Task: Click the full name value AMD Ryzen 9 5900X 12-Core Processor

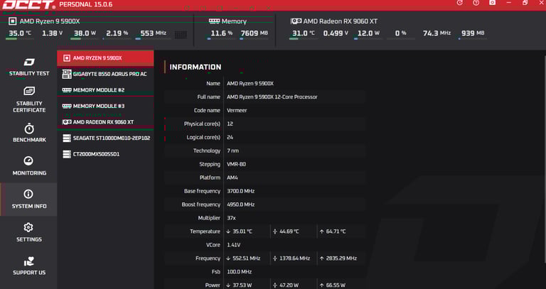Action: pos(272,97)
